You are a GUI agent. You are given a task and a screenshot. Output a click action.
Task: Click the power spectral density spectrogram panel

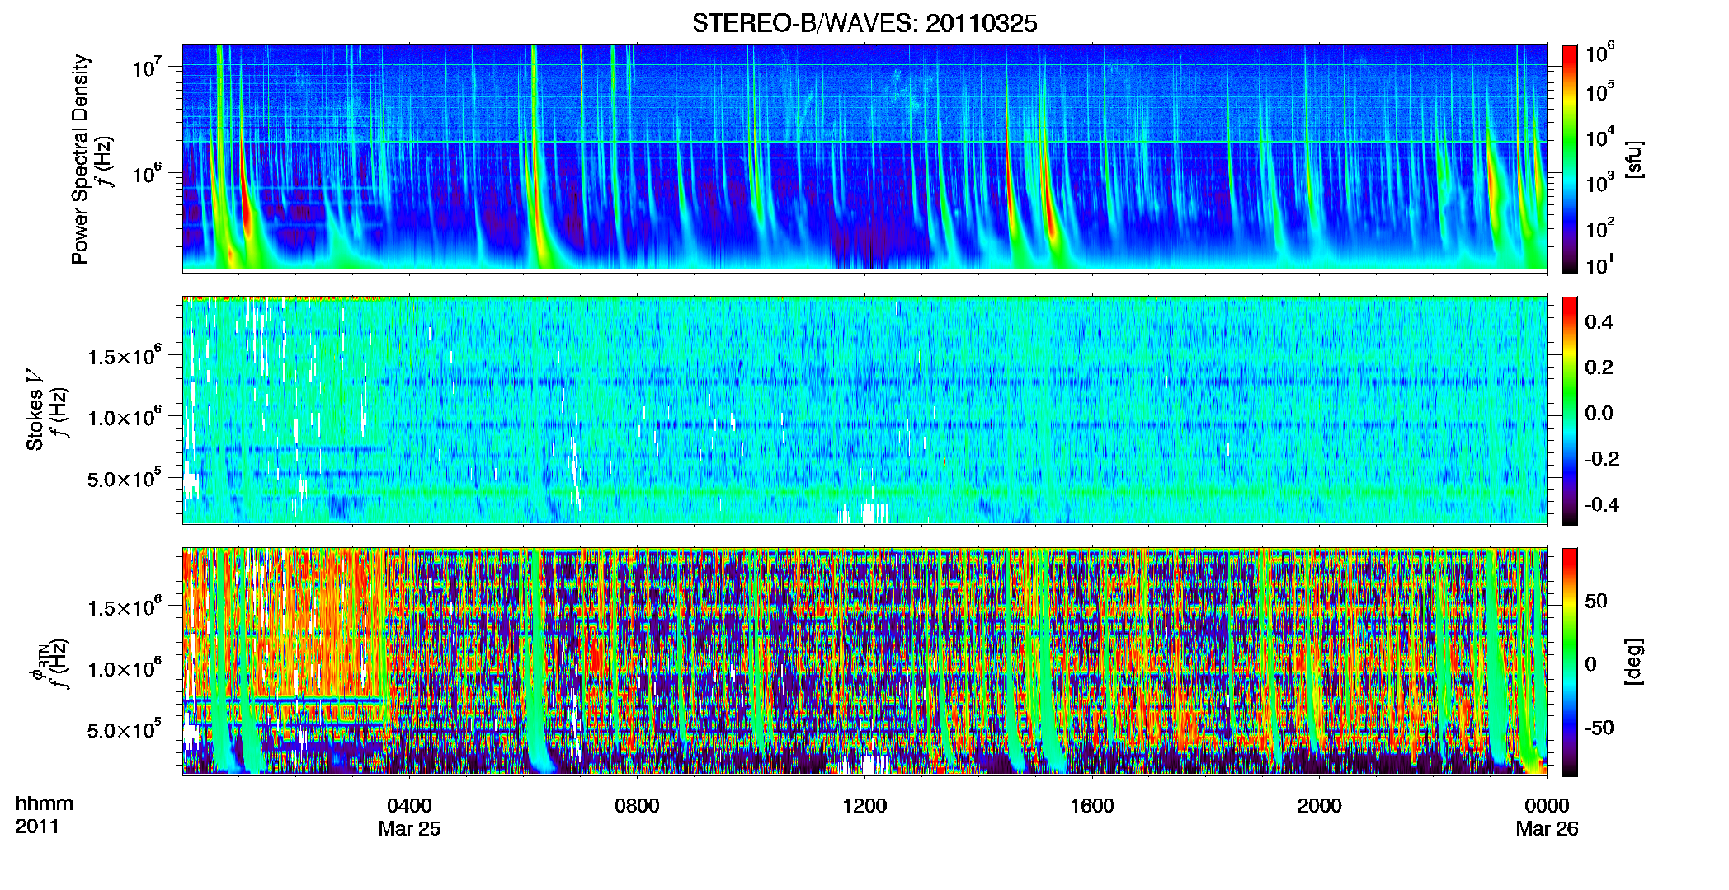coord(864,158)
